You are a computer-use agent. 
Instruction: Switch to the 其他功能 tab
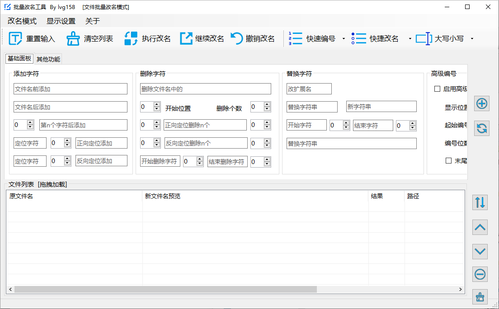click(x=48, y=59)
